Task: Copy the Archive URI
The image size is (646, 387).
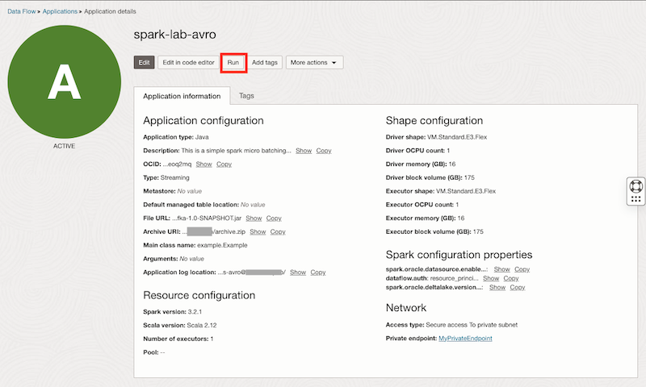Action: point(278,232)
